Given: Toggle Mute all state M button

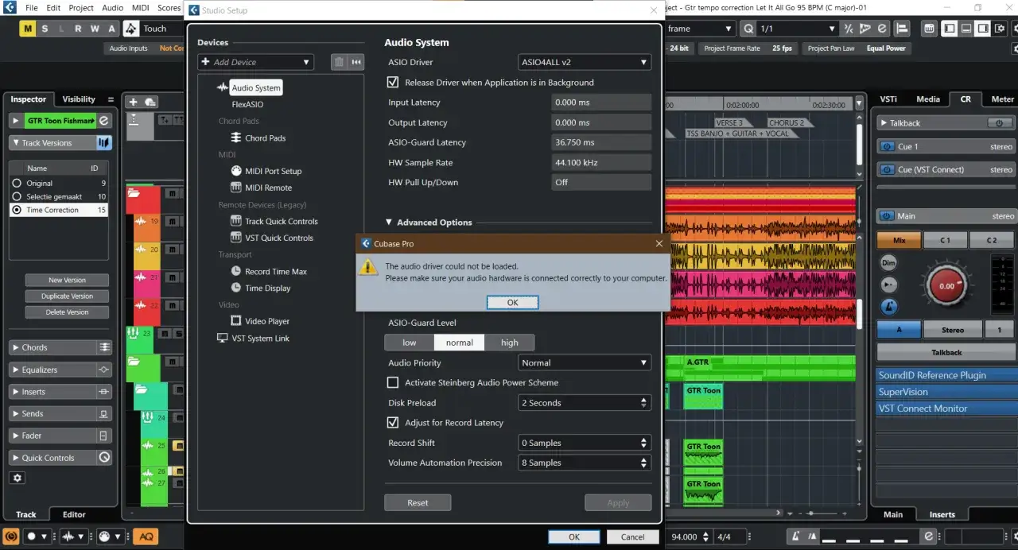Looking at the screenshot, I should (x=28, y=29).
